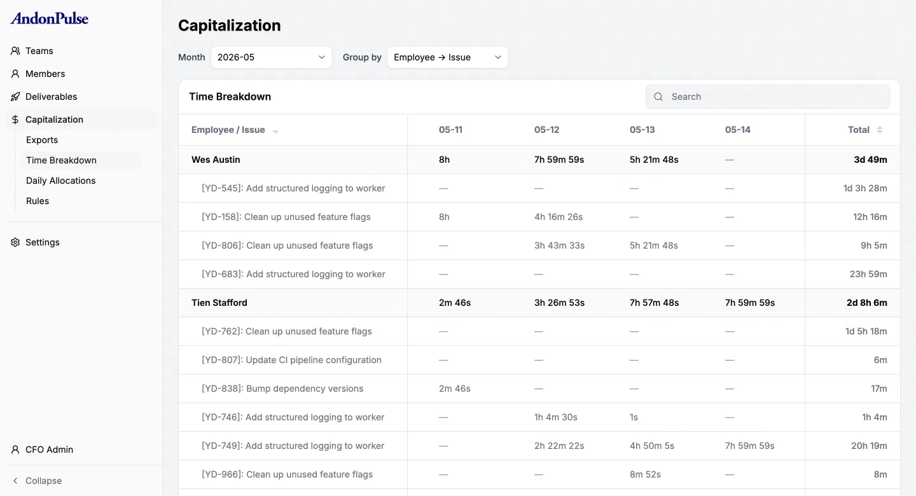
Task: Select the YD-966 feature flags issue
Action: click(x=288, y=474)
